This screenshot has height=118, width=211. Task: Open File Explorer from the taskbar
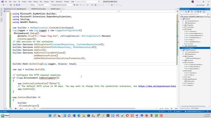tap(84, 115)
